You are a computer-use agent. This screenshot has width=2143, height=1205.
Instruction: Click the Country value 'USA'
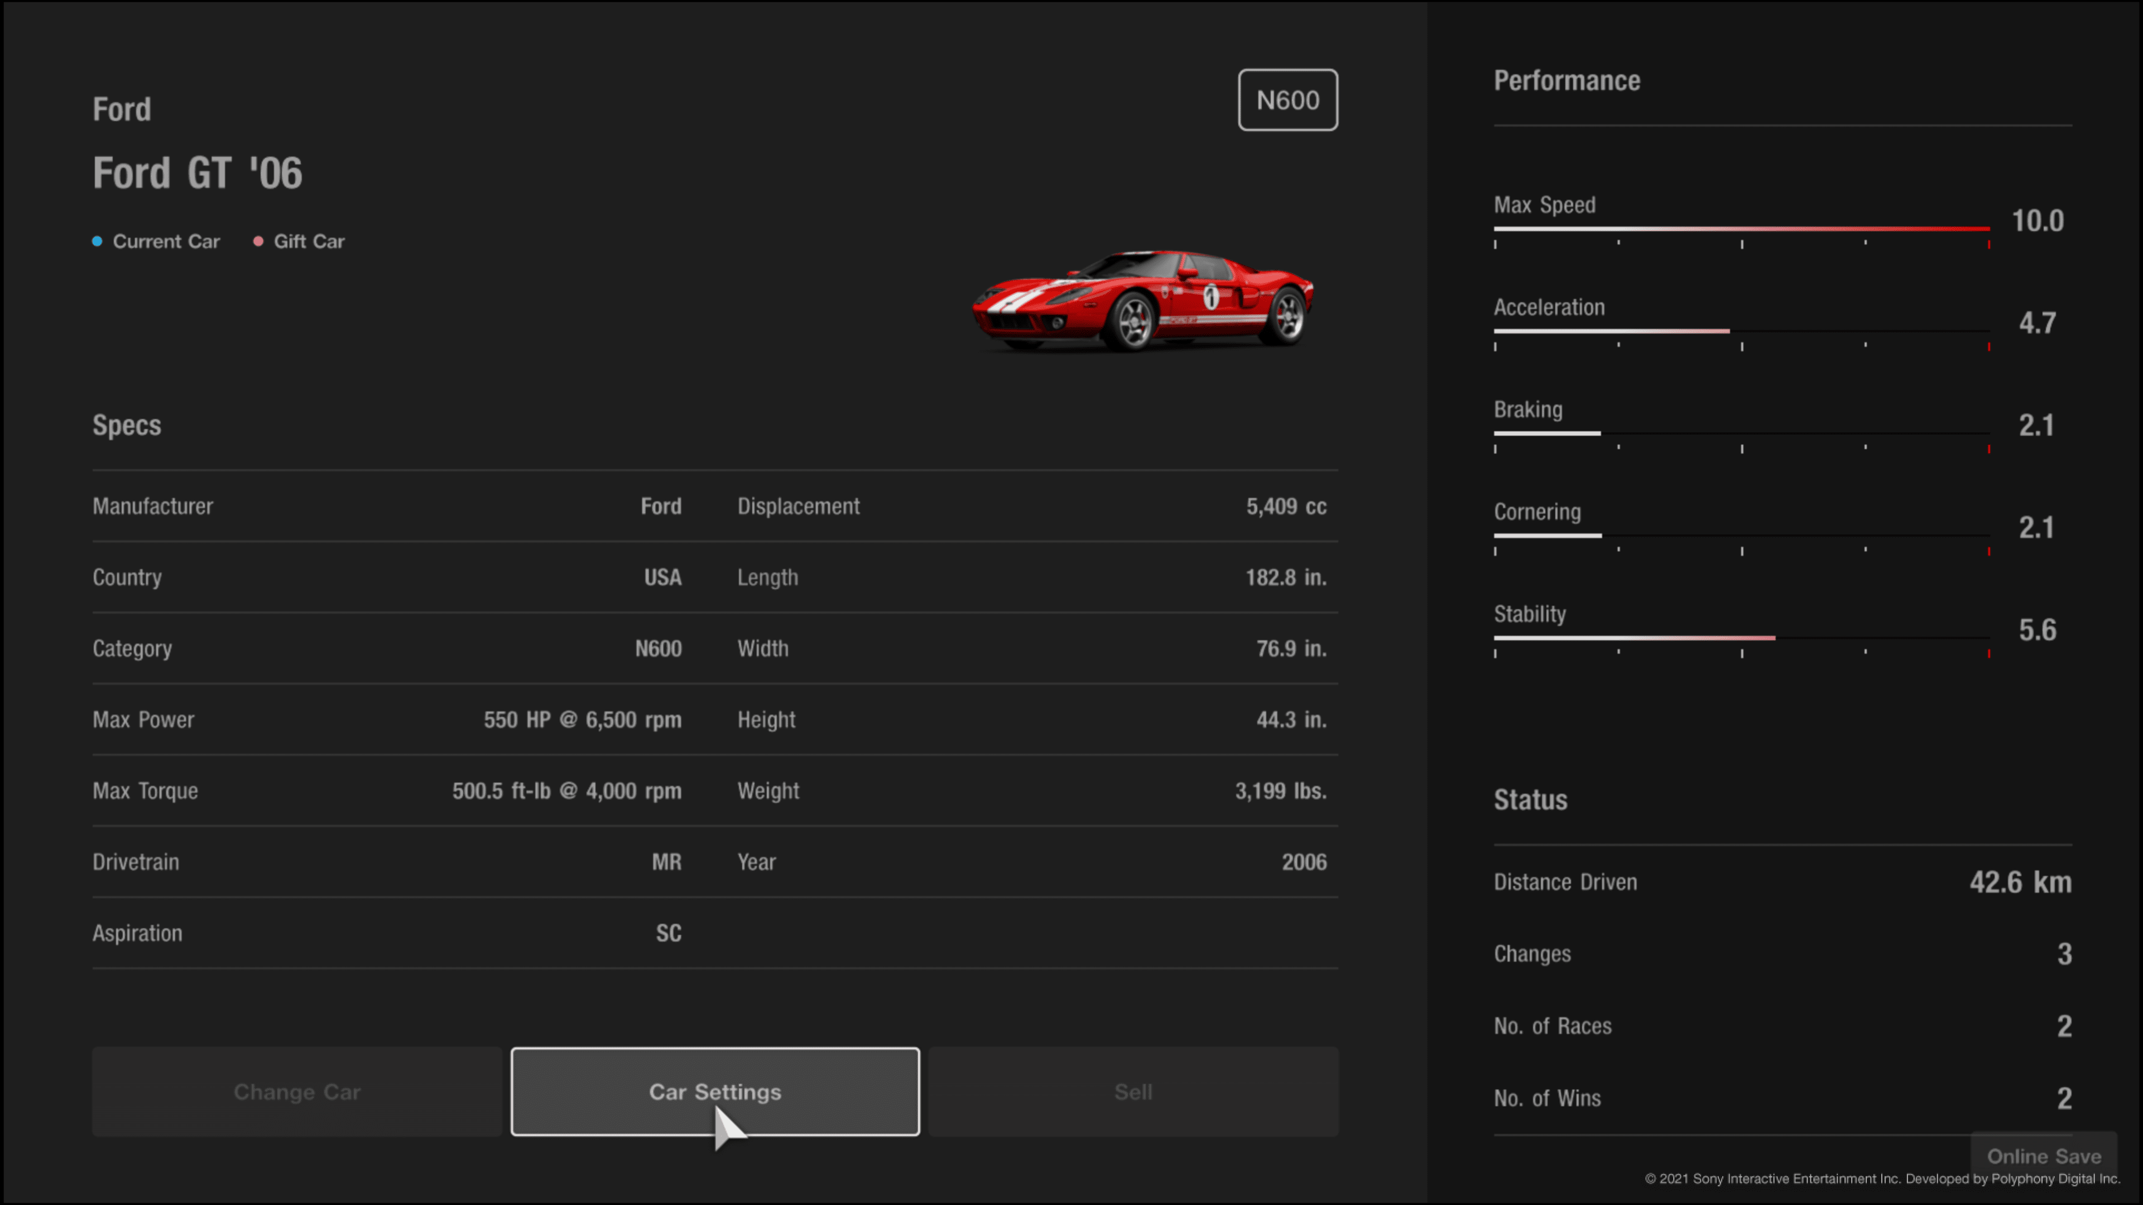pyautogui.click(x=662, y=577)
